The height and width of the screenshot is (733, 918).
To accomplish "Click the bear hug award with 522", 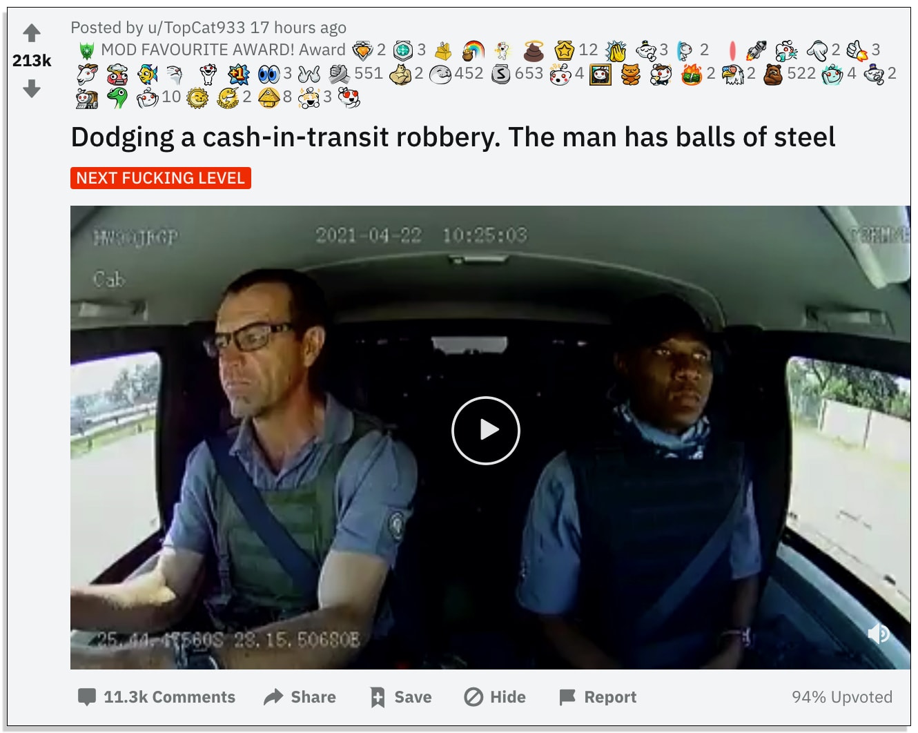I will pos(773,74).
